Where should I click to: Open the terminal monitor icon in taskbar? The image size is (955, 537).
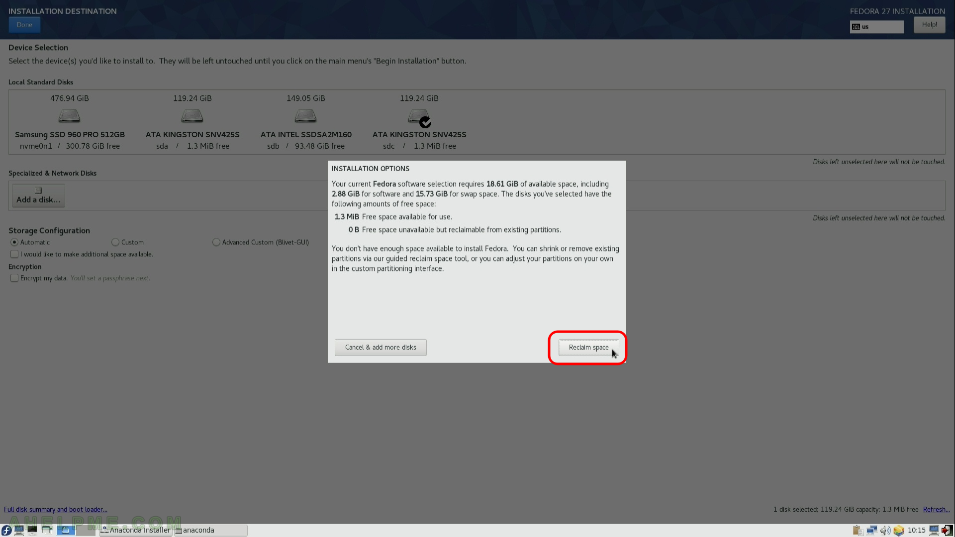point(32,531)
